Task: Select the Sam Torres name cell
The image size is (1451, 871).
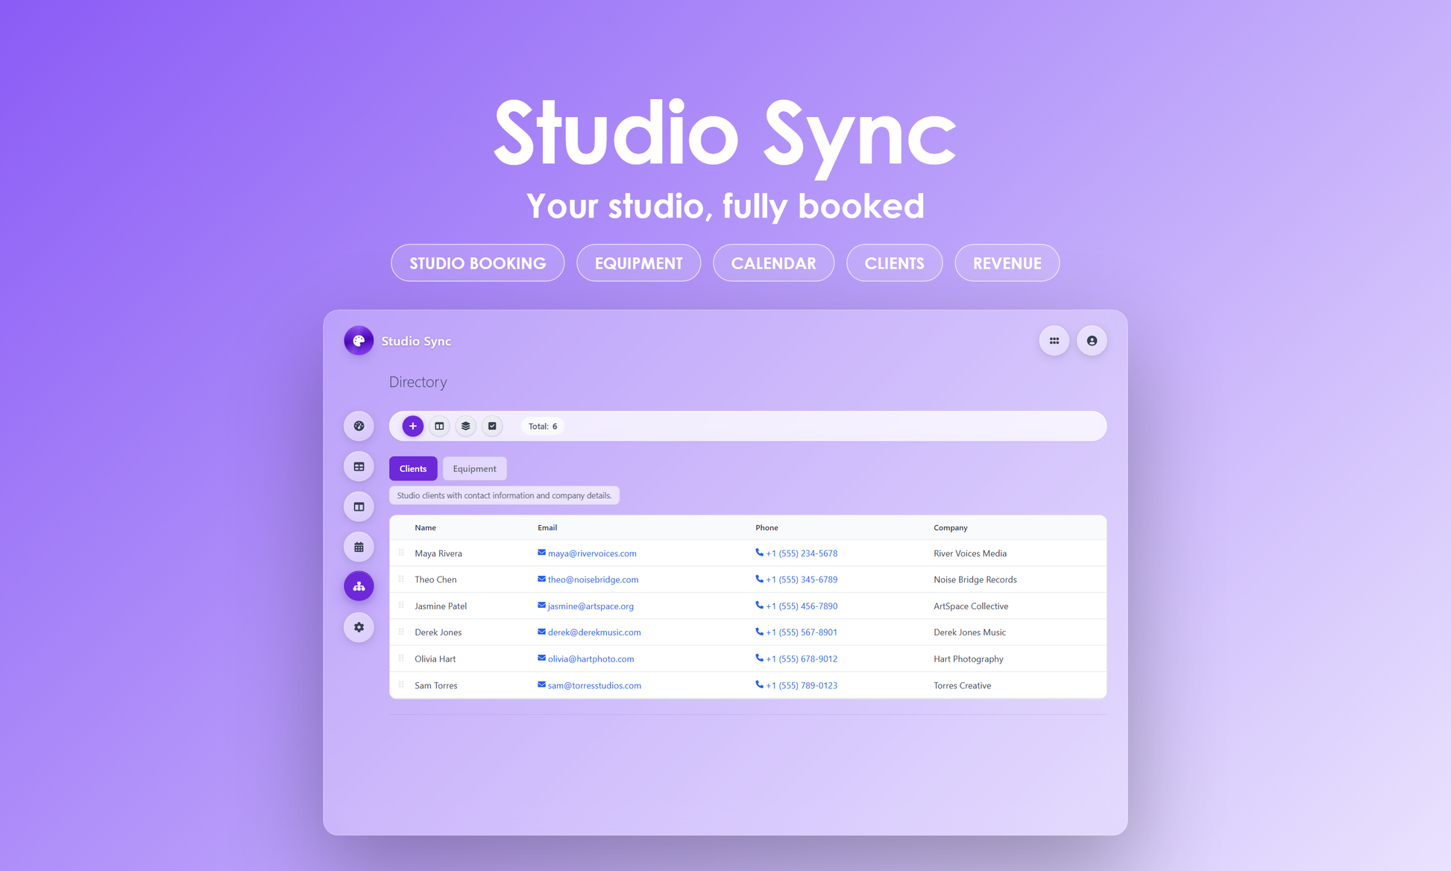Action: coord(435,685)
